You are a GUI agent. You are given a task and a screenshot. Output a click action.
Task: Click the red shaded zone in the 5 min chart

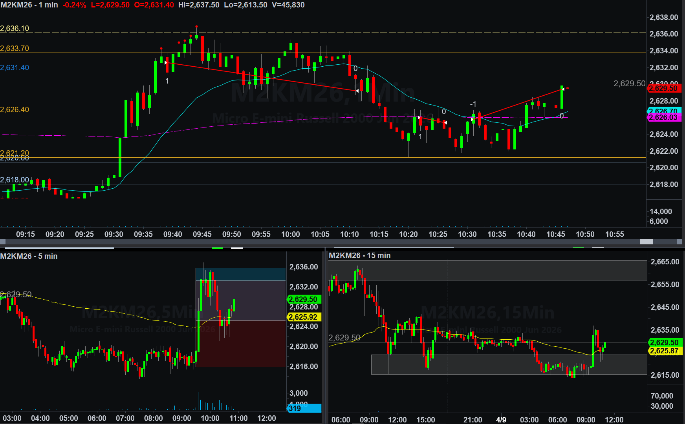click(240, 344)
